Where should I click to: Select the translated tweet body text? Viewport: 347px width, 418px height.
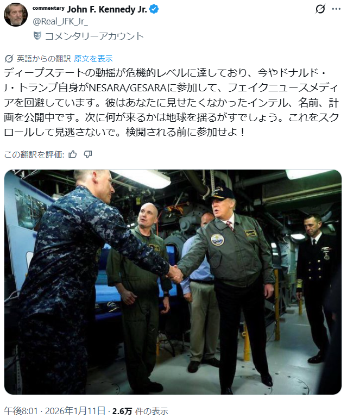[x=171, y=102]
